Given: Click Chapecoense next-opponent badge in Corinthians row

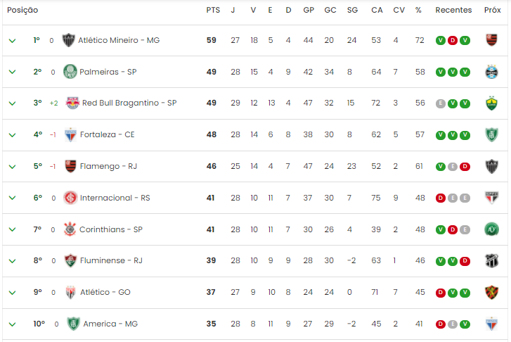Looking at the screenshot, I should [491, 229].
